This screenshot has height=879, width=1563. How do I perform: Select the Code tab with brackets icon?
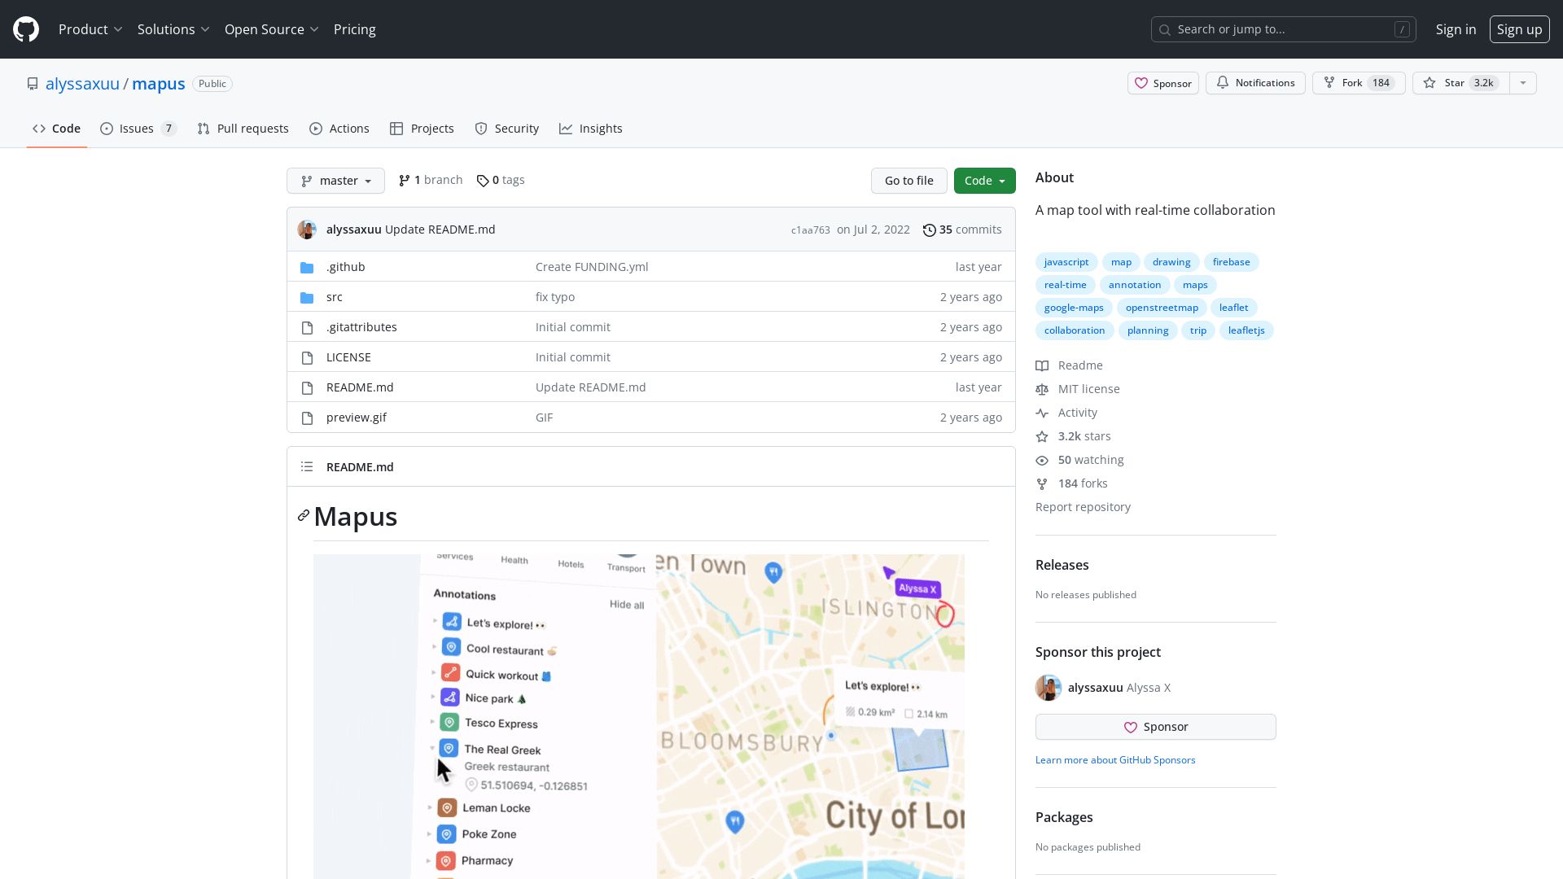click(39, 129)
